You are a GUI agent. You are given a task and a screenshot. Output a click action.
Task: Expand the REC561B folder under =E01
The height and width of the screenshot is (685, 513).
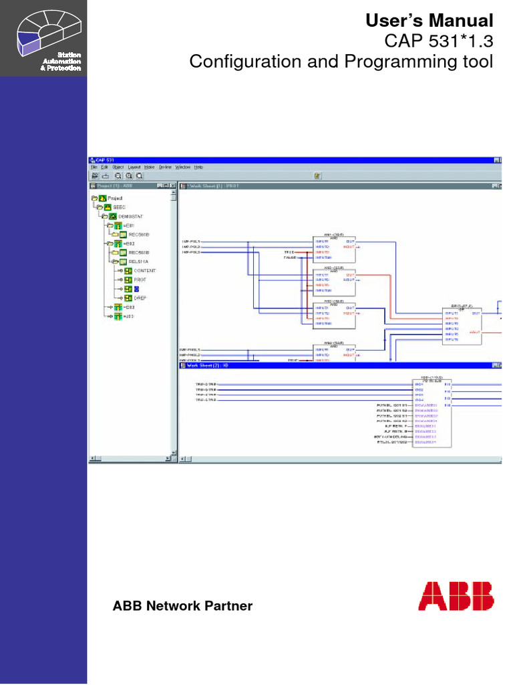pos(115,235)
